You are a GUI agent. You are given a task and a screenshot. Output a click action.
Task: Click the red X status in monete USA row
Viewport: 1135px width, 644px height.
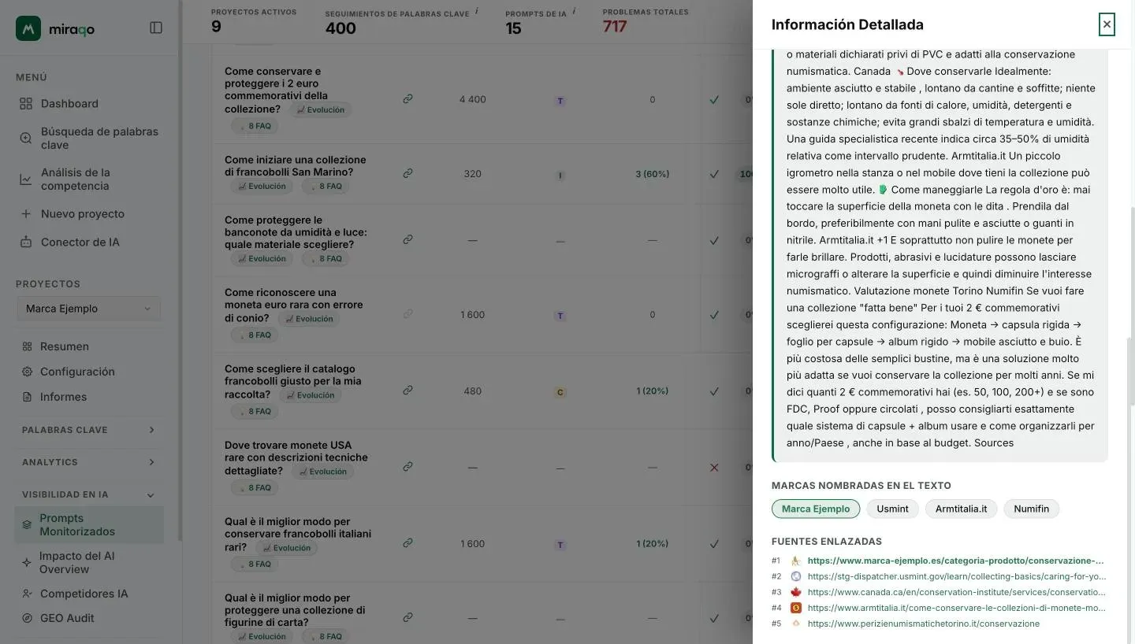[x=714, y=468]
